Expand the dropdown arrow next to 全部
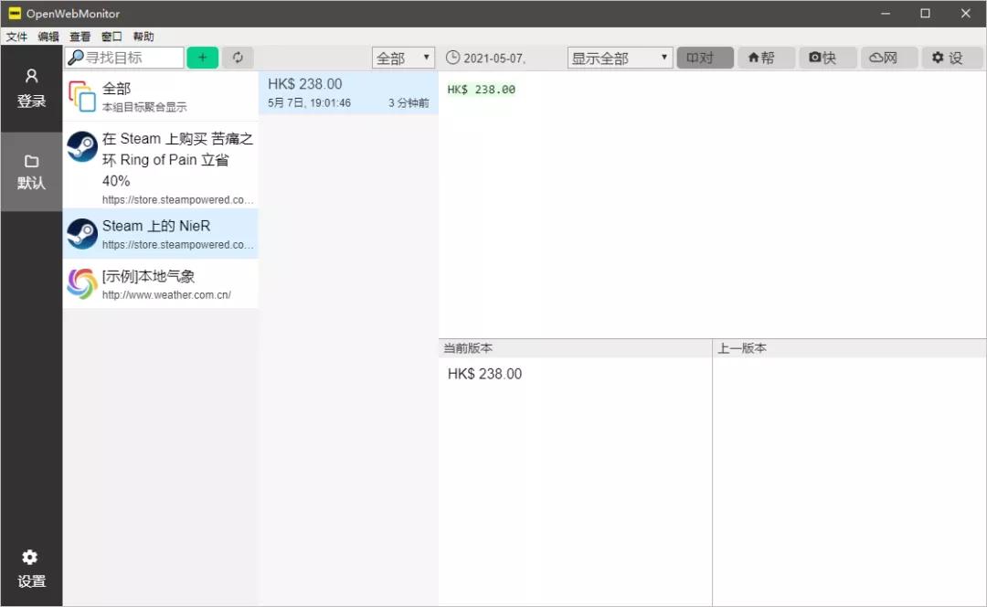This screenshot has width=987, height=607. coord(425,57)
